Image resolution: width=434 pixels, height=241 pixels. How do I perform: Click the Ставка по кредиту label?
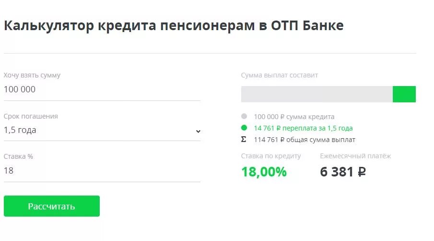click(271, 156)
